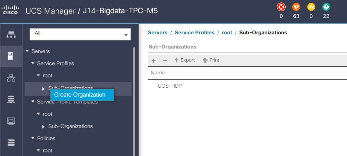Image resolution: width=347 pixels, height=156 pixels.
Task: Click the navigation tree vertical scrollbar
Action: 134,101
